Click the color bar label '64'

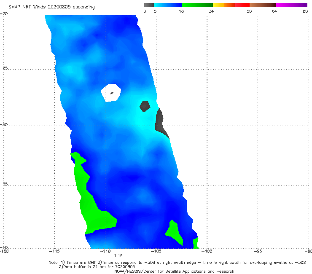tap(274, 11)
